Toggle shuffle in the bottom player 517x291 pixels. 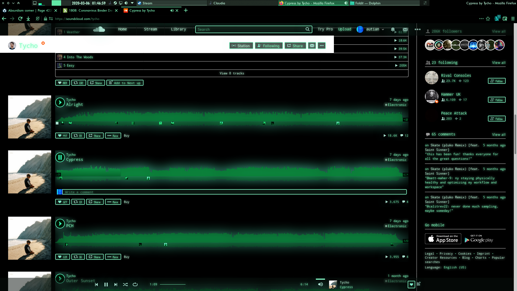[x=125, y=285]
